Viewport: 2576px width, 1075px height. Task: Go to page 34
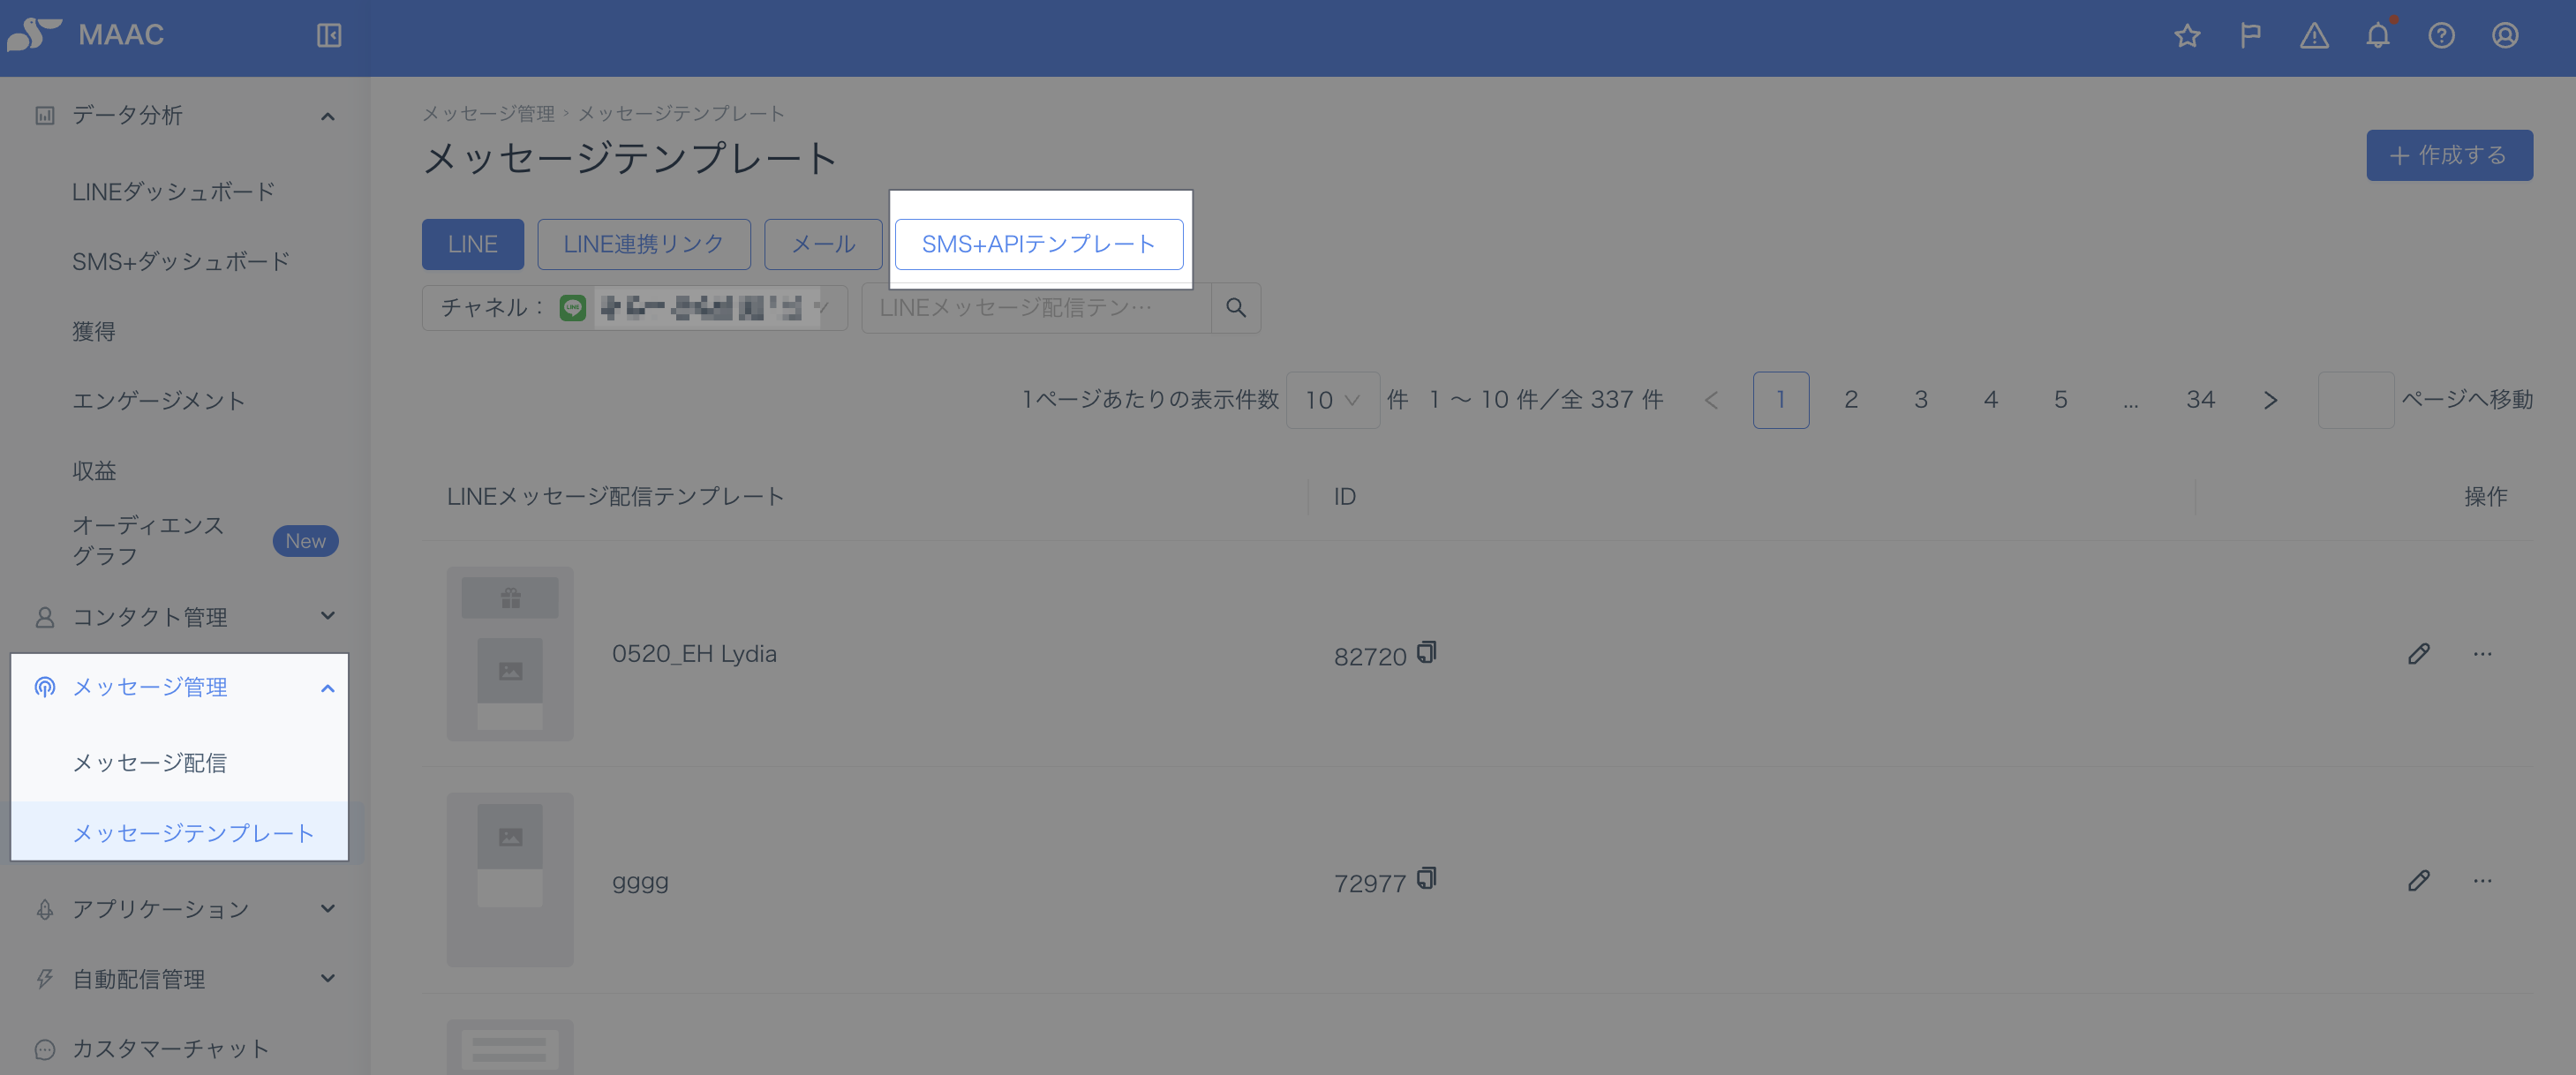[2200, 400]
